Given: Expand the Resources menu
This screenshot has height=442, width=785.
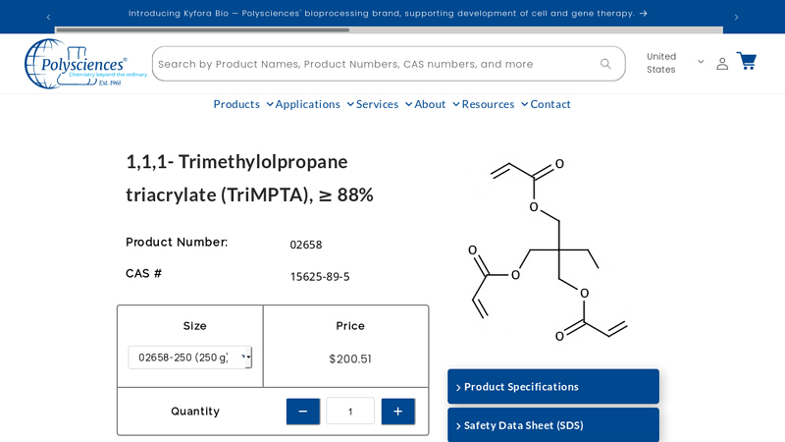Looking at the screenshot, I should click(495, 104).
